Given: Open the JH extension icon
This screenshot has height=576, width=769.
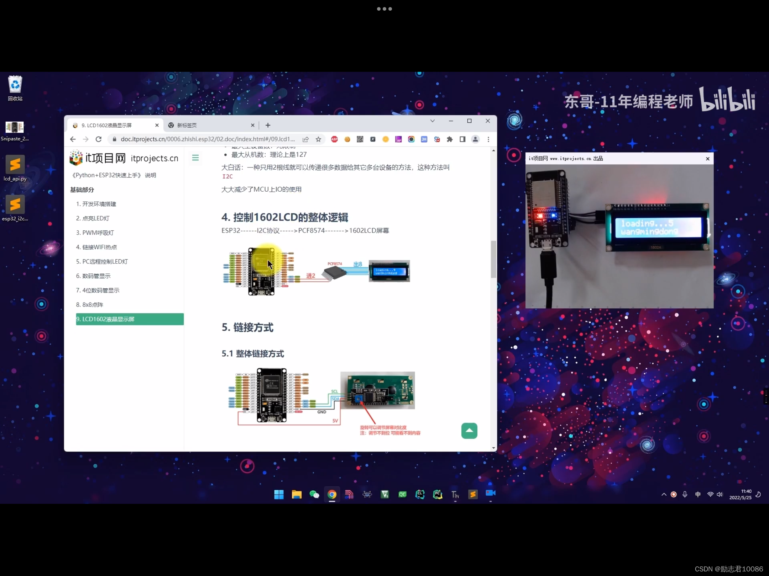Looking at the screenshot, I should (424, 139).
